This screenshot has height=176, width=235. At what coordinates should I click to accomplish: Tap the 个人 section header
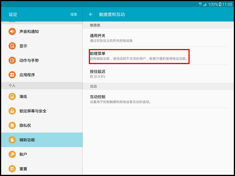coord(12,86)
